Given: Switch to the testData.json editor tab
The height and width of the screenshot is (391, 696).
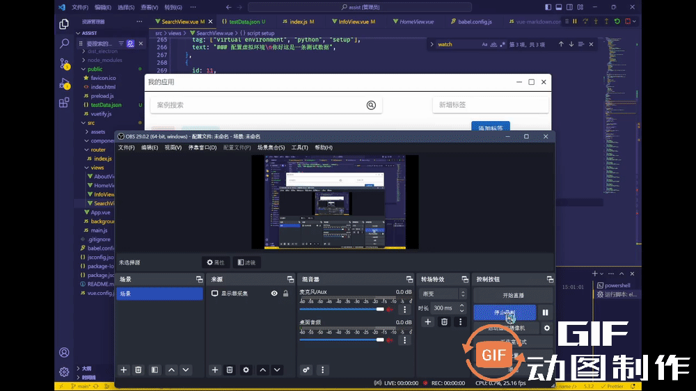Looking at the screenshot, I should tap(246, 22).
